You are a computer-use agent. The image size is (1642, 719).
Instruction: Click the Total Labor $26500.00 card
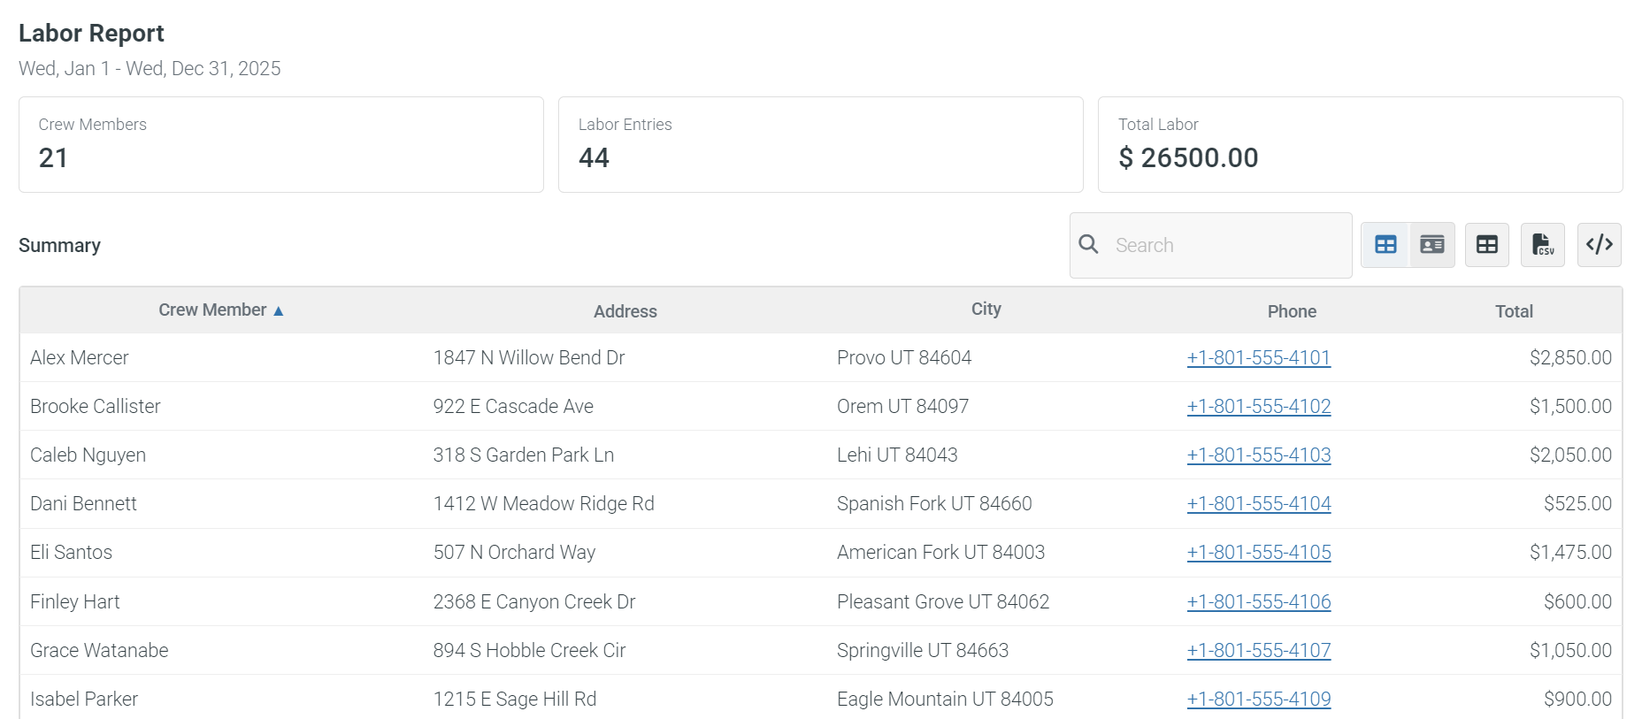(1361, 144)
